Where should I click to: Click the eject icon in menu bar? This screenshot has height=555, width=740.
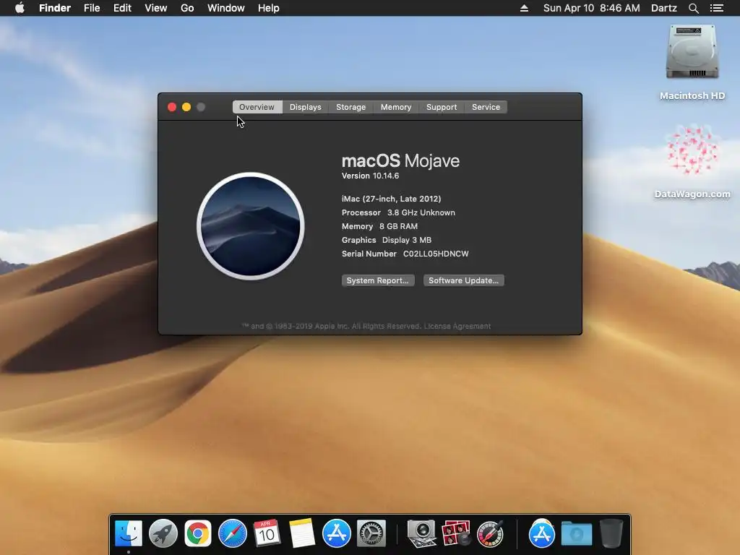click(524, 8)
